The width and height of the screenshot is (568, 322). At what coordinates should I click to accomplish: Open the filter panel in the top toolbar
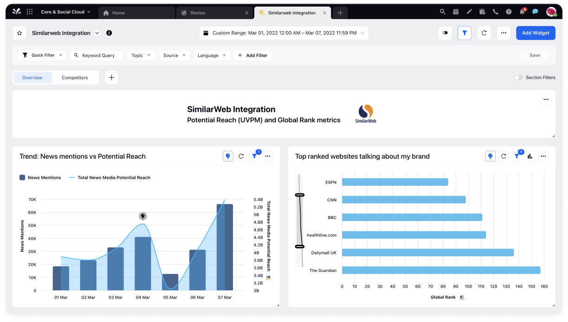click(464, 33)
